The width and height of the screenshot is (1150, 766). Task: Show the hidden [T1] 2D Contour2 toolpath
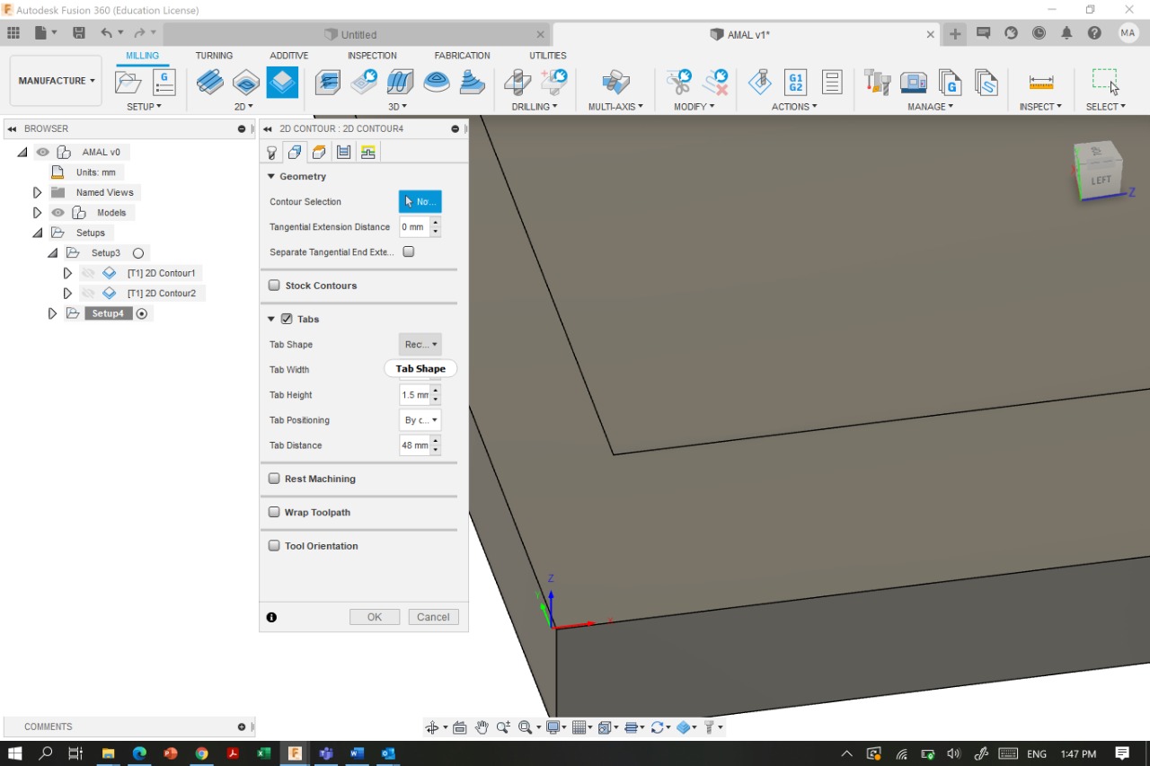88,294
